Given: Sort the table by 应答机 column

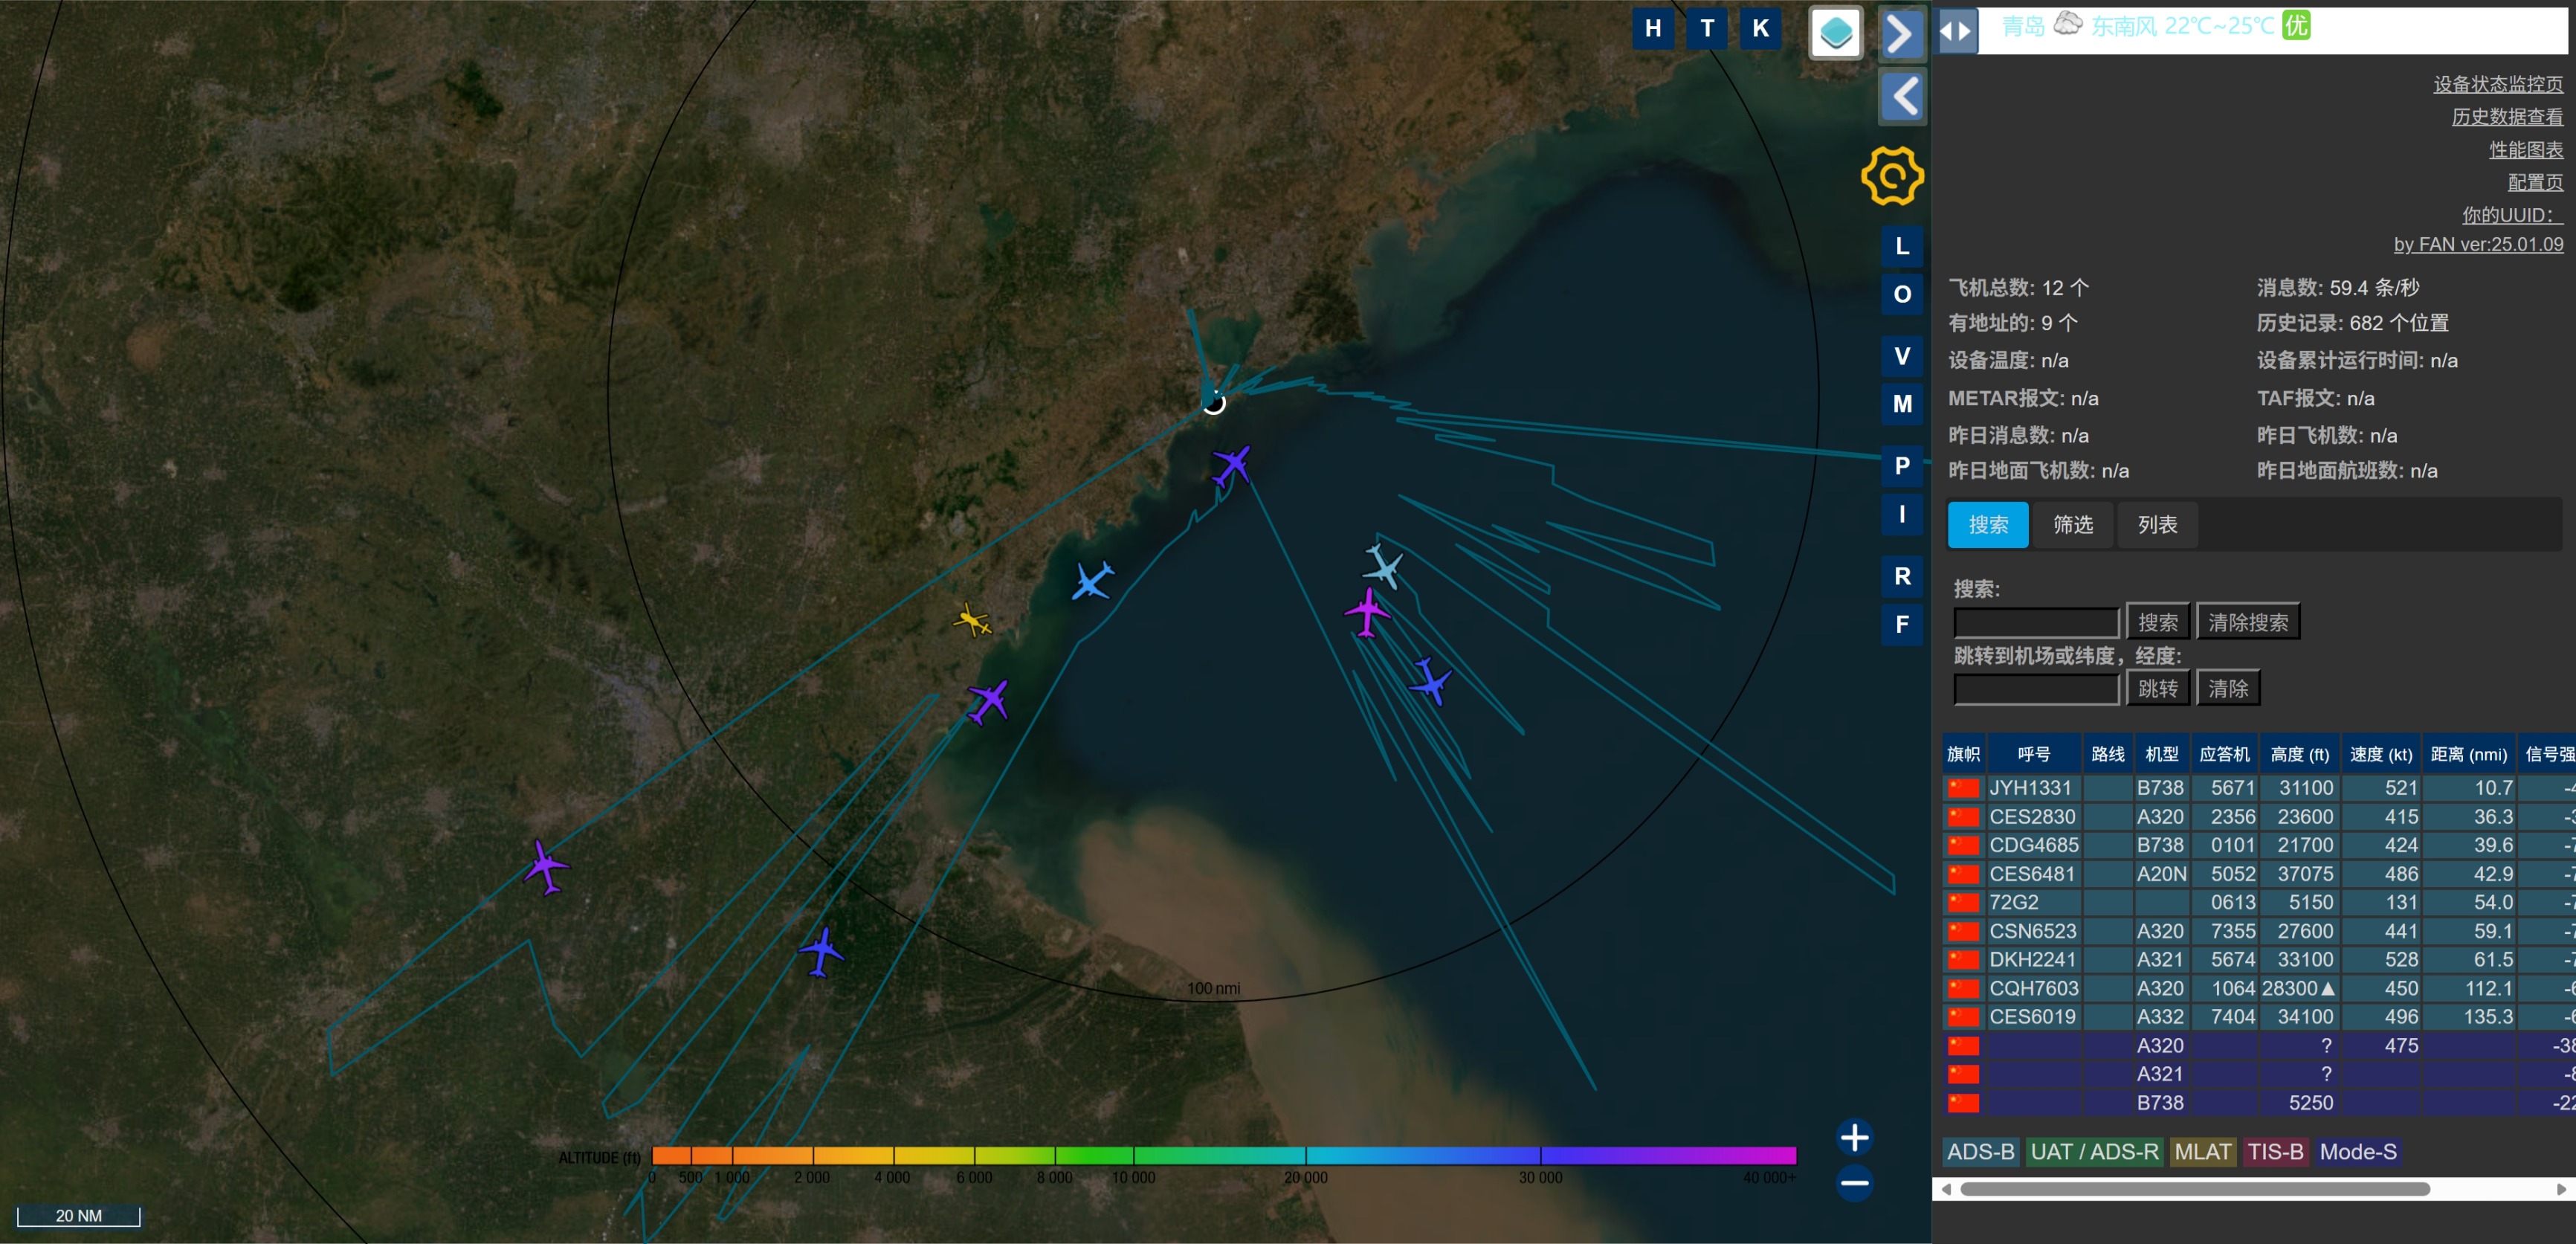Looking at the screenshot, I should click(x=2224, y=755).
